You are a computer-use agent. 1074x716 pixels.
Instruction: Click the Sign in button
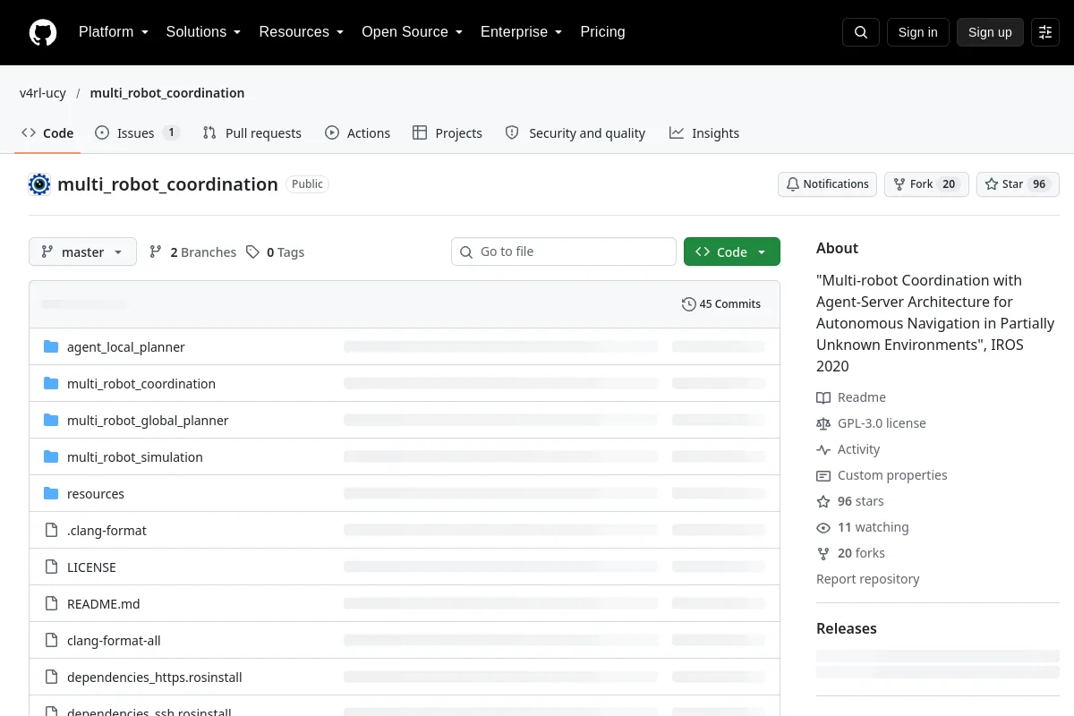(x=918, y=32)
